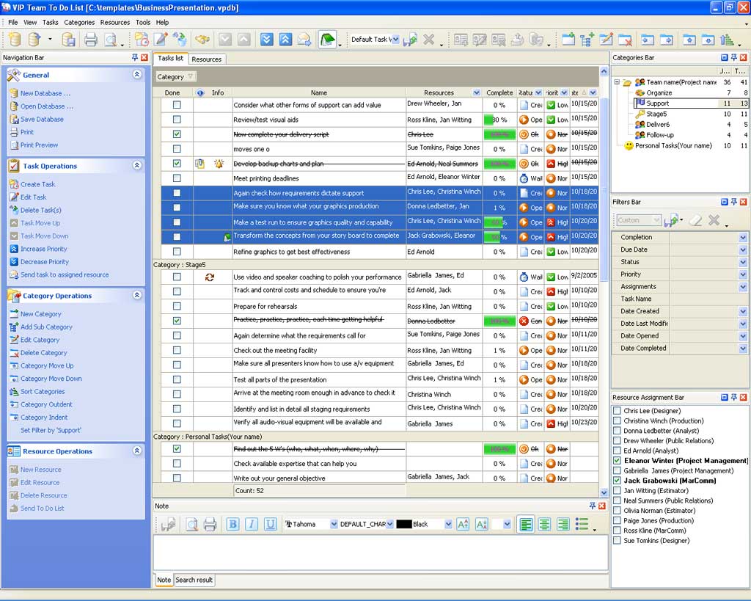Check the Chris Lee (Designer) resource checkbox
Screen dimensions: 751x601
pyautogui.click(x=617, y=411)
